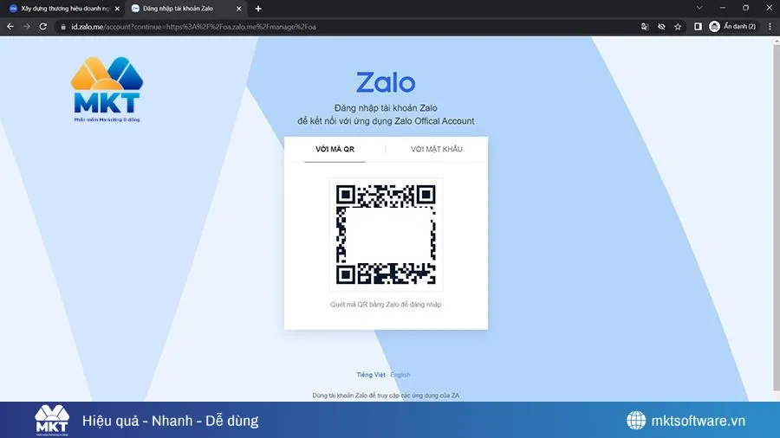Click the translate page icon
780x438 pixels.
(x=644, y=27)
